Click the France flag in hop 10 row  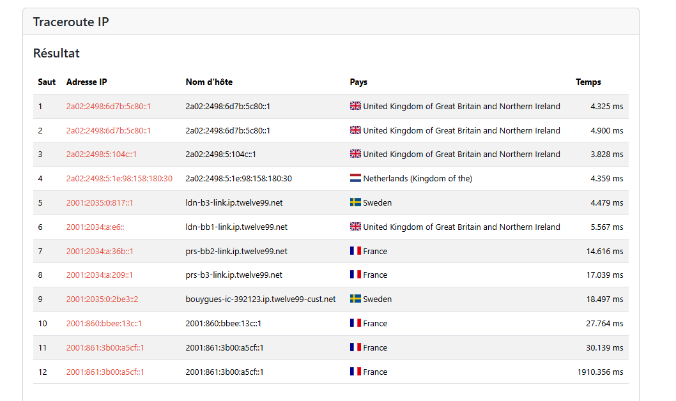[355, 322]
